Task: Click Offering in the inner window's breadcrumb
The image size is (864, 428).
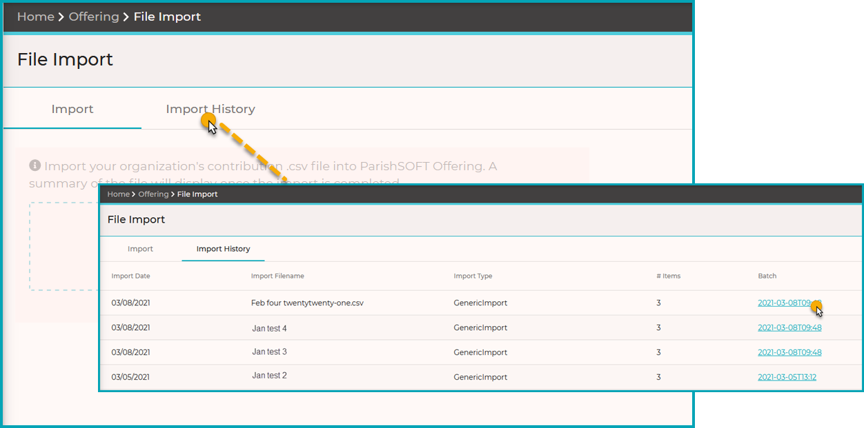Action: point(153,194)
